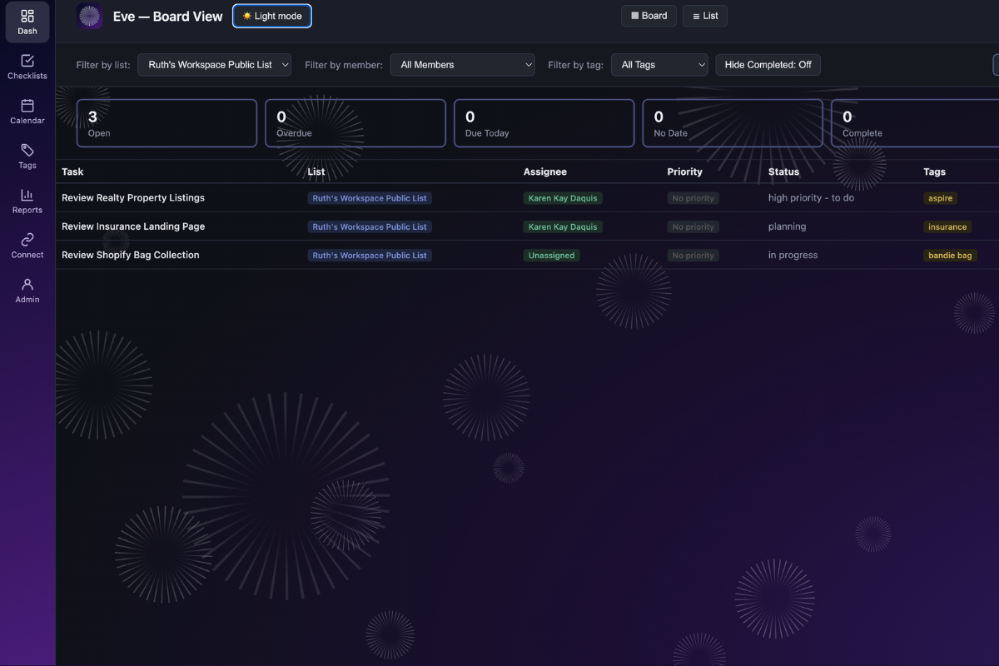The width and height of the screenshot is (999, 666).
Task: Sort by the Assignee column header
Action: click(x=545, y=171)
